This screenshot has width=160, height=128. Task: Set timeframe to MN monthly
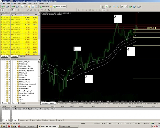[108, 10]
